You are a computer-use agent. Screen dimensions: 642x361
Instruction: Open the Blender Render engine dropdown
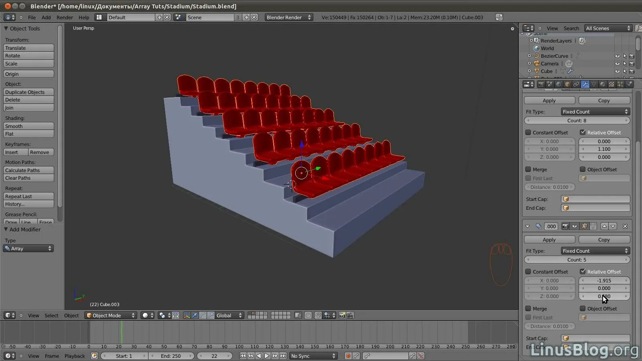point(288,17)
